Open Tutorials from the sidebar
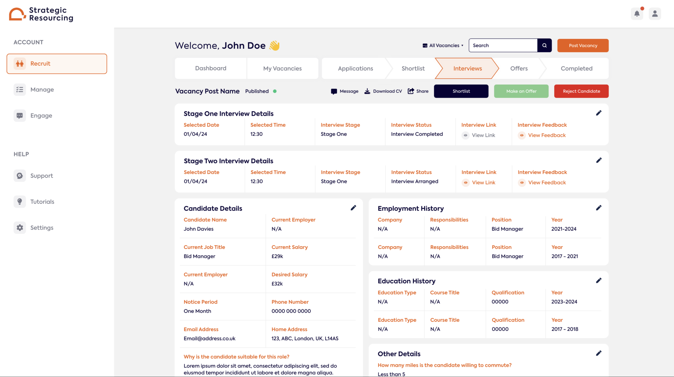 click(42, 201)
